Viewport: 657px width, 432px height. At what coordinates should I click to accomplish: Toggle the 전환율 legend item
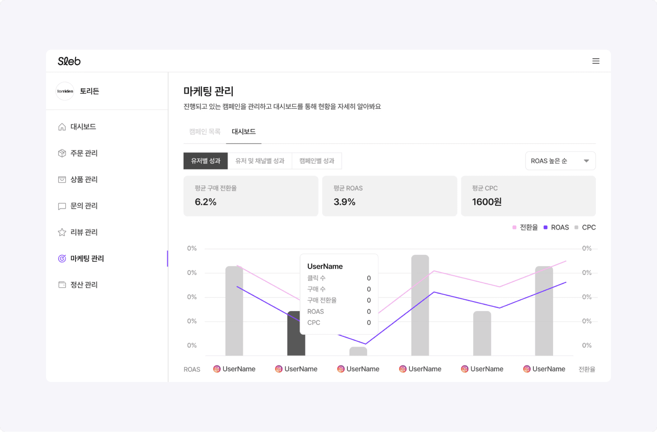tap(525, 227)
